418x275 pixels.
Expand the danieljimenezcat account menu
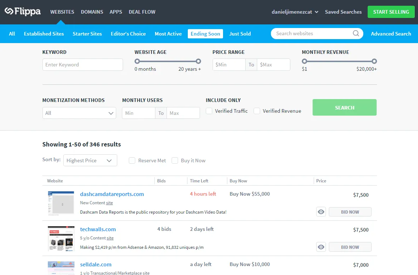[295, 12]
